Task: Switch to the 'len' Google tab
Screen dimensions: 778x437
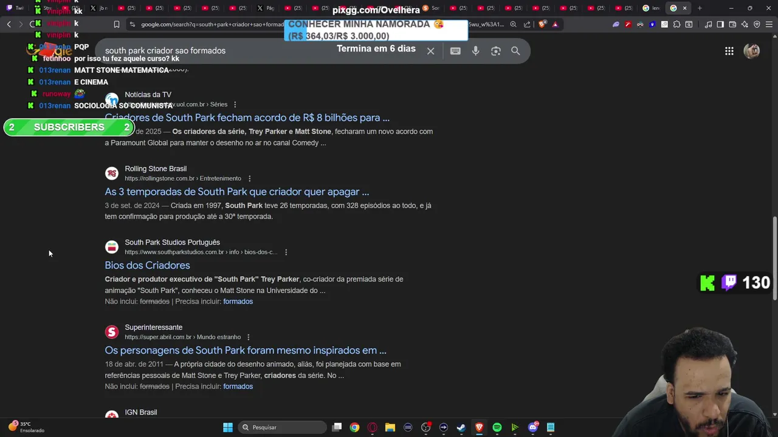Action: 651,8
